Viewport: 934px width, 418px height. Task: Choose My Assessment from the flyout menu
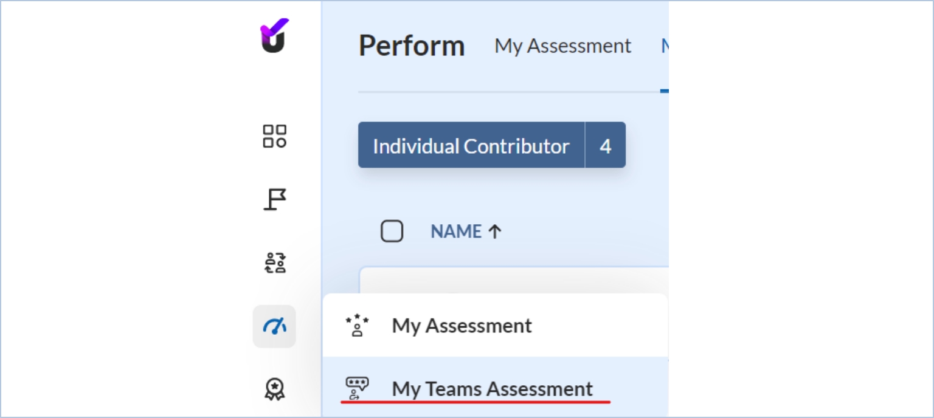pyautogui.click(x=462, y=326)
